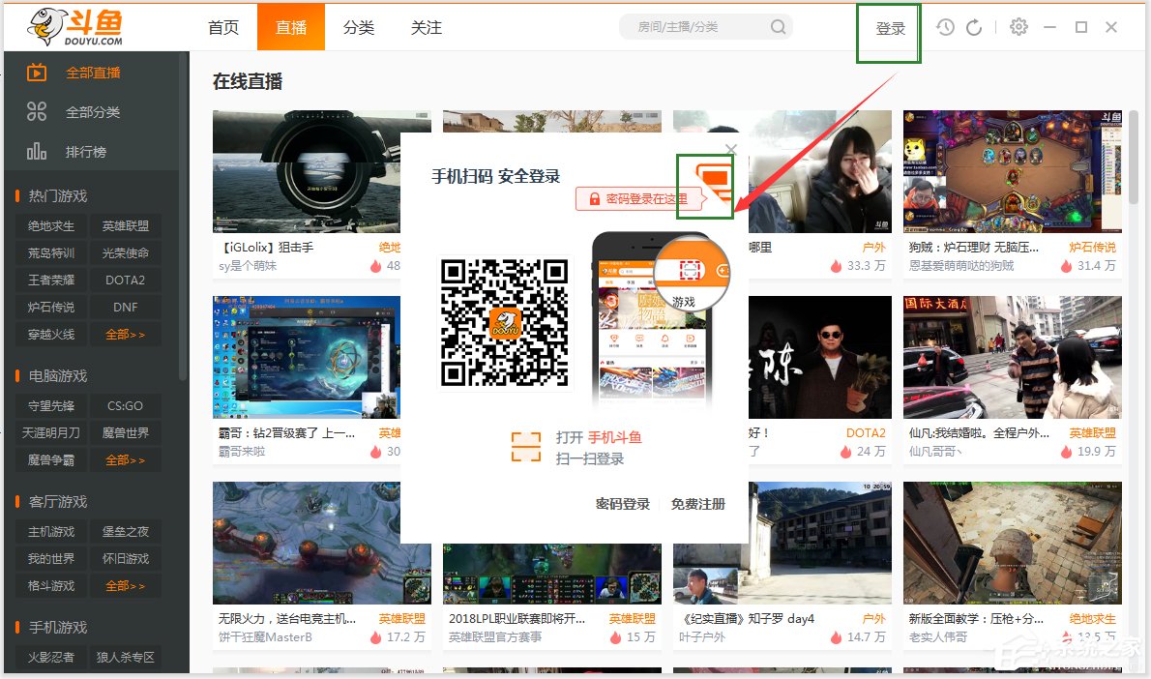The width and height of the screenshot is (1151, 679).
Task: Click 密码登录 link in dialog
Action: 623,504
